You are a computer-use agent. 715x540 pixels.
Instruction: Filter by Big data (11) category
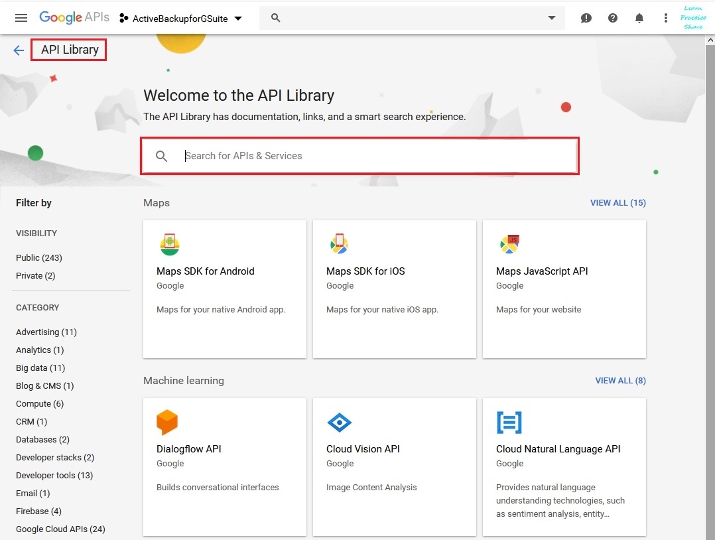[x=40, y=368]
